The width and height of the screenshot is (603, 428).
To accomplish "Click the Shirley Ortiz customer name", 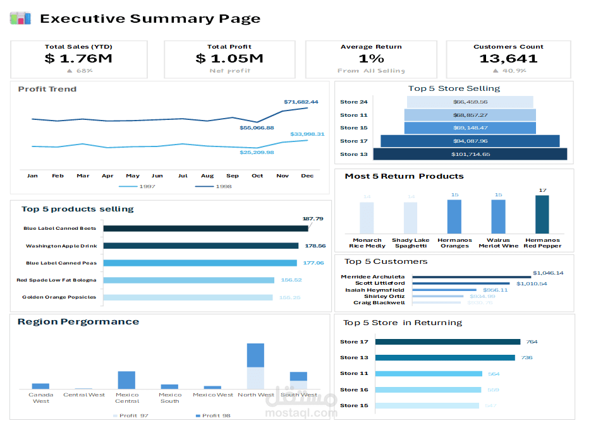I will tap(384, 296).
